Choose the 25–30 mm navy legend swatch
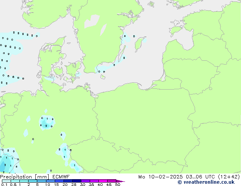 pos(76,181)
